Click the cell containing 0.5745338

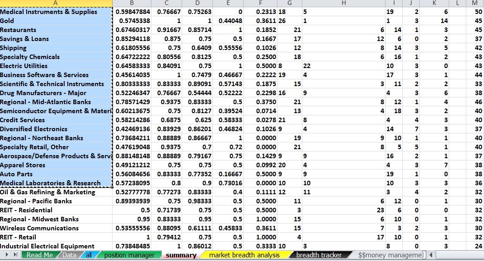[x=132, y=21]
